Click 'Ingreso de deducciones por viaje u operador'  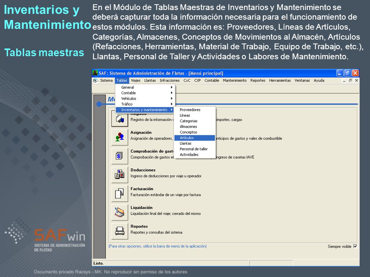(166, 176)
